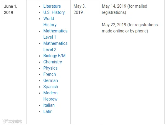Click the Physics link
Viewport: 166px width, 125px height.
coord(51,68)
